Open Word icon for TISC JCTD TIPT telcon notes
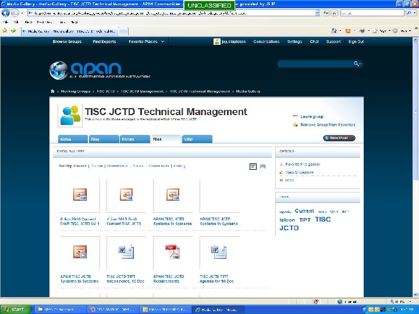This screenshot has width=419, height=314. coord(126,252)
